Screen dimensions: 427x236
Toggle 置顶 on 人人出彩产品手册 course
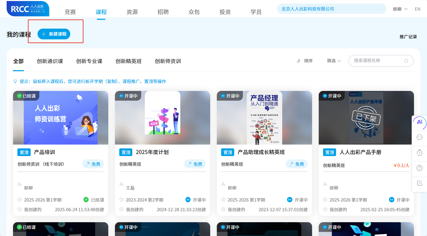pos(329,152)
